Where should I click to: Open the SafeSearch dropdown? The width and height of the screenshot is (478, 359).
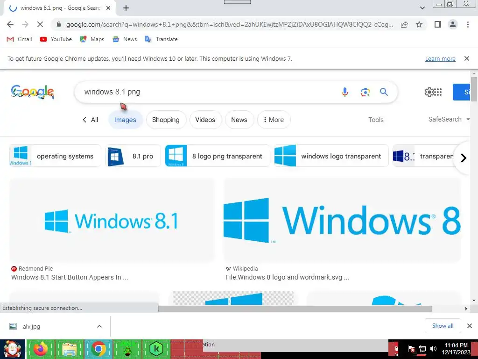pyautogui.click(x=449, y=119)
